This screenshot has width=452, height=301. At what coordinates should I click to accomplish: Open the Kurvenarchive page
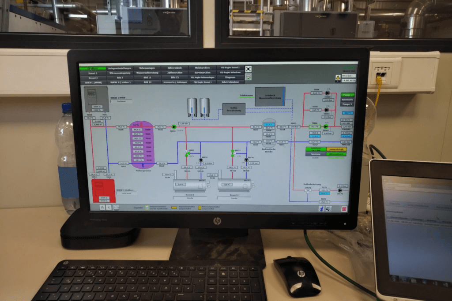(202, 73)
